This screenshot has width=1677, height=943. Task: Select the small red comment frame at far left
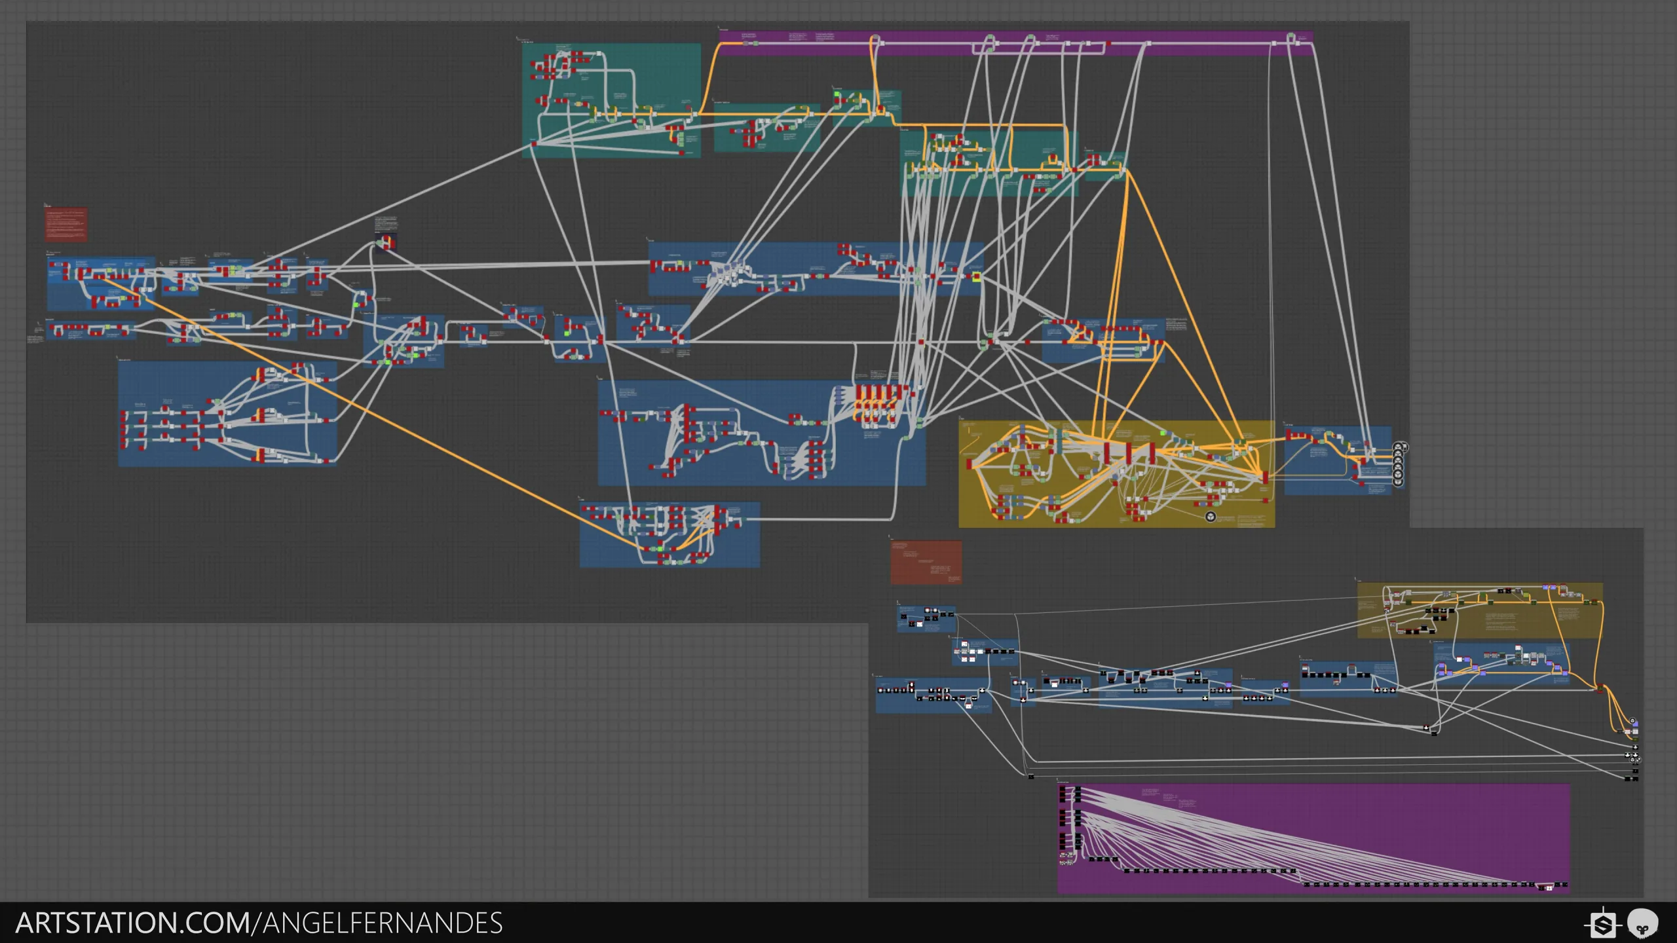tap(66, 225)
